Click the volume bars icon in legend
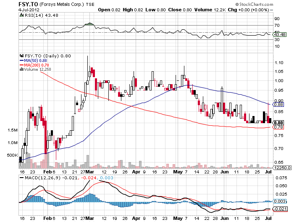This screenshot has width=294, height=222. pos(21,70)
